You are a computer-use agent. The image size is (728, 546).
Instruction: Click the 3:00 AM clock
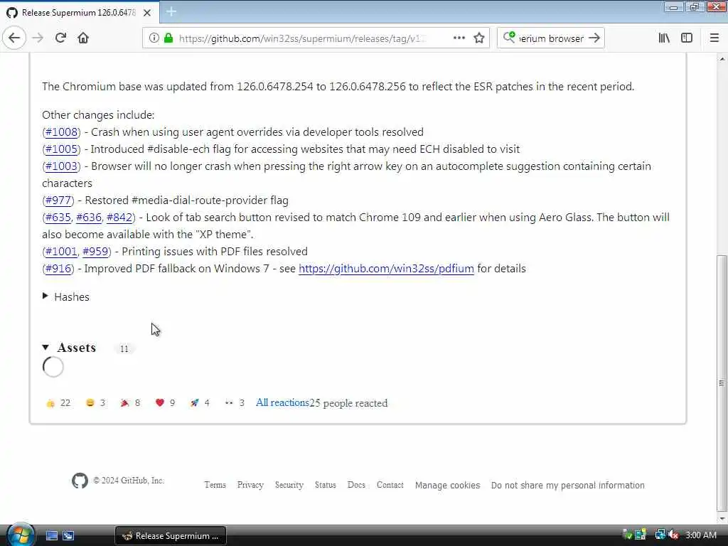tap(700, 535)
